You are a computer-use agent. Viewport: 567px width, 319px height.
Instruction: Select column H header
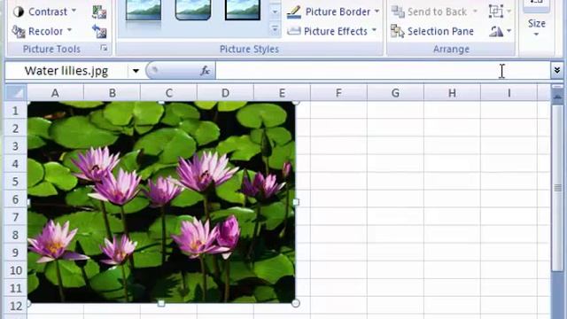coord(453,93)
